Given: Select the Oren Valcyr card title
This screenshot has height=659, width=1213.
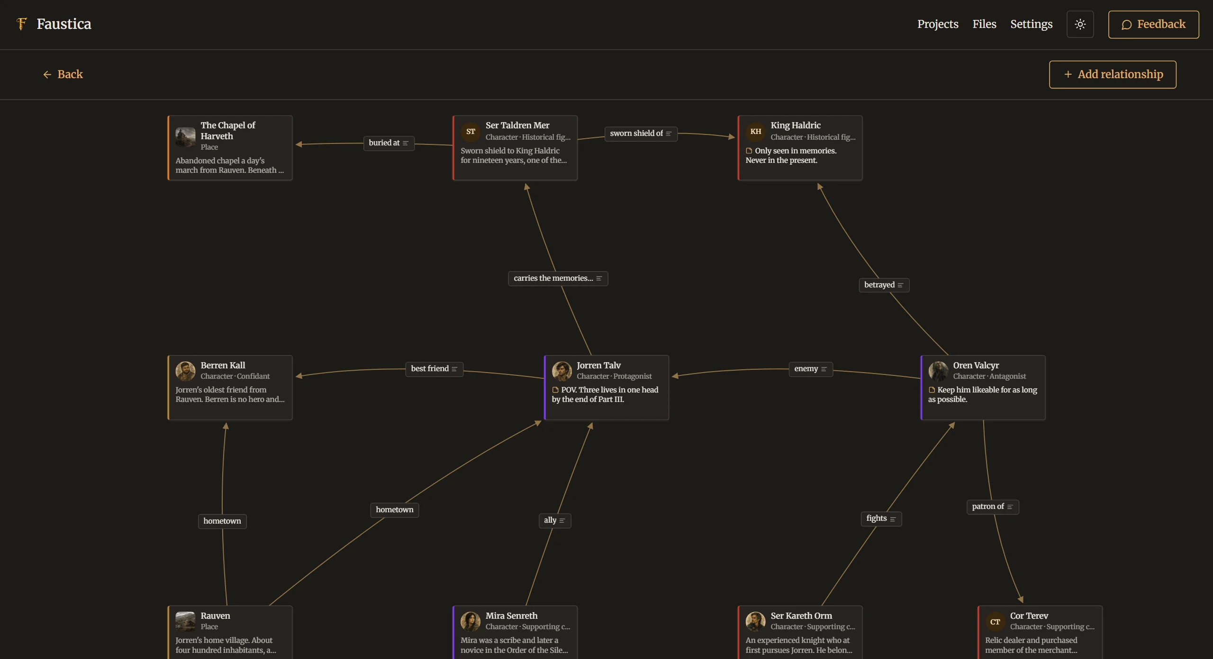Looking at the screenshot, I should click(x=976, y=365).
